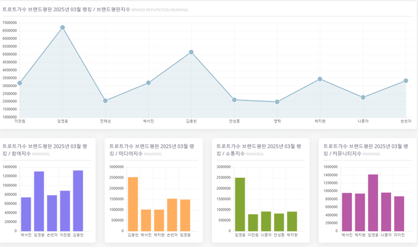Click the 나훈아 data point on the line chart
Viewport: 418px width, 247px height.
point(363,97)
